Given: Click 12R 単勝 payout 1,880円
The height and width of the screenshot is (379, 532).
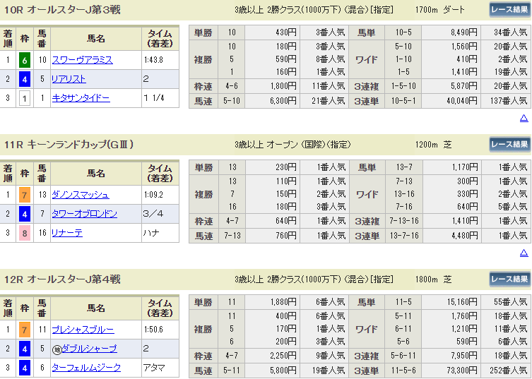Looking at the screenshot, I should tap(283, 302).
